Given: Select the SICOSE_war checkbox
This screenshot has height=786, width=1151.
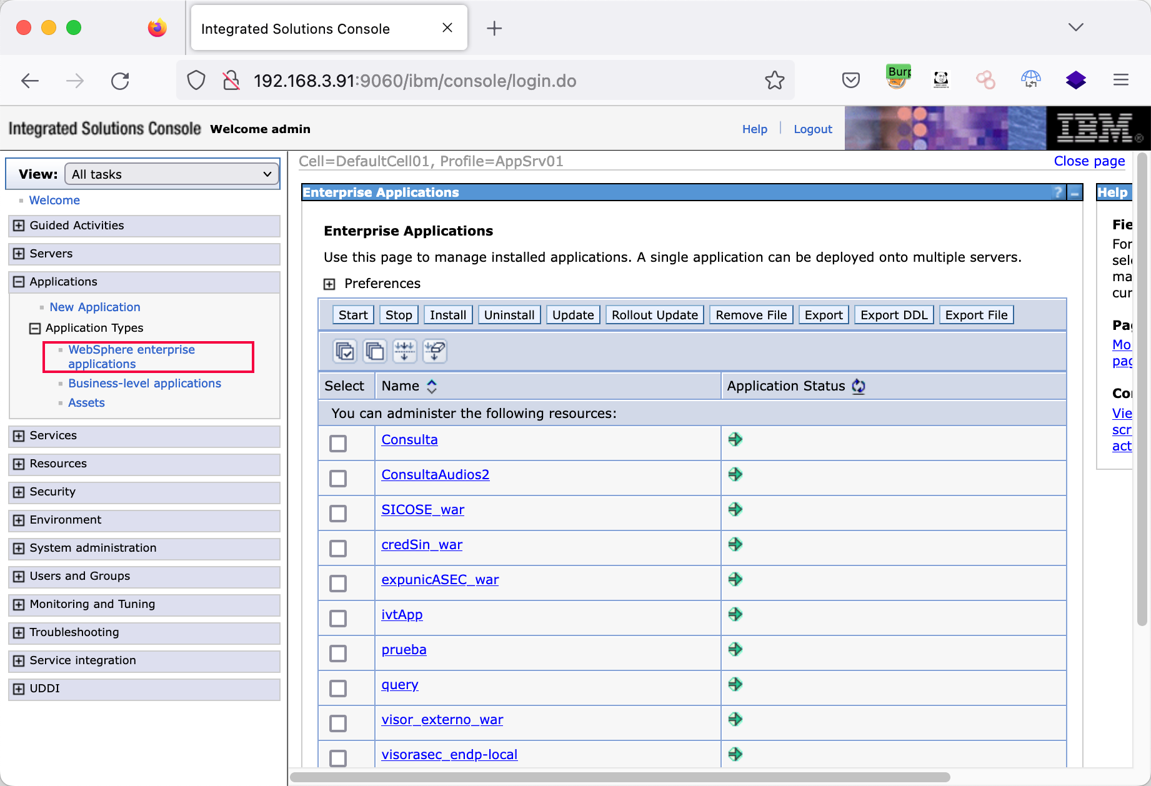Looking at the screenshot, I should (x=338, y=513).
